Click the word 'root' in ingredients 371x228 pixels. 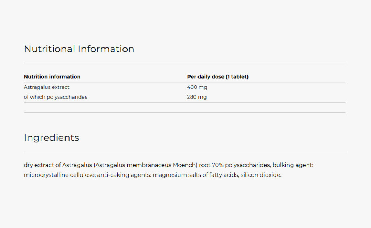coord(205,165)
